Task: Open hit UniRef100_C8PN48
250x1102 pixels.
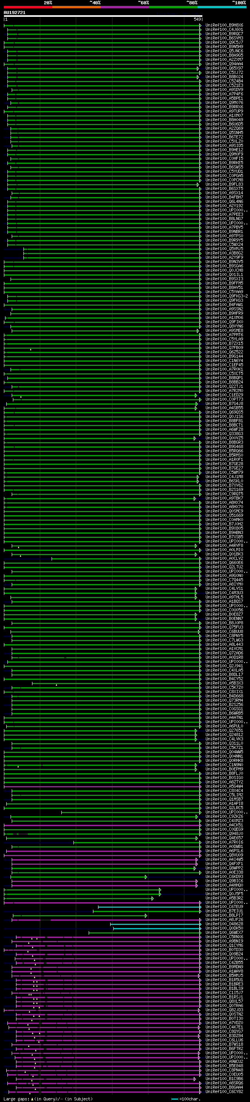Action: [224, 1070]
